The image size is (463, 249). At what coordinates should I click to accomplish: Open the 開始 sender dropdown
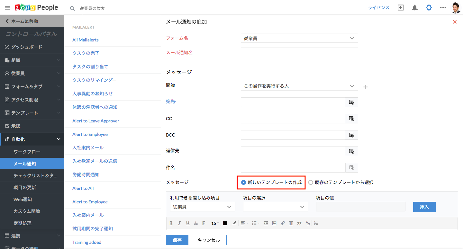pyautogui.click(x=299, y=86)
